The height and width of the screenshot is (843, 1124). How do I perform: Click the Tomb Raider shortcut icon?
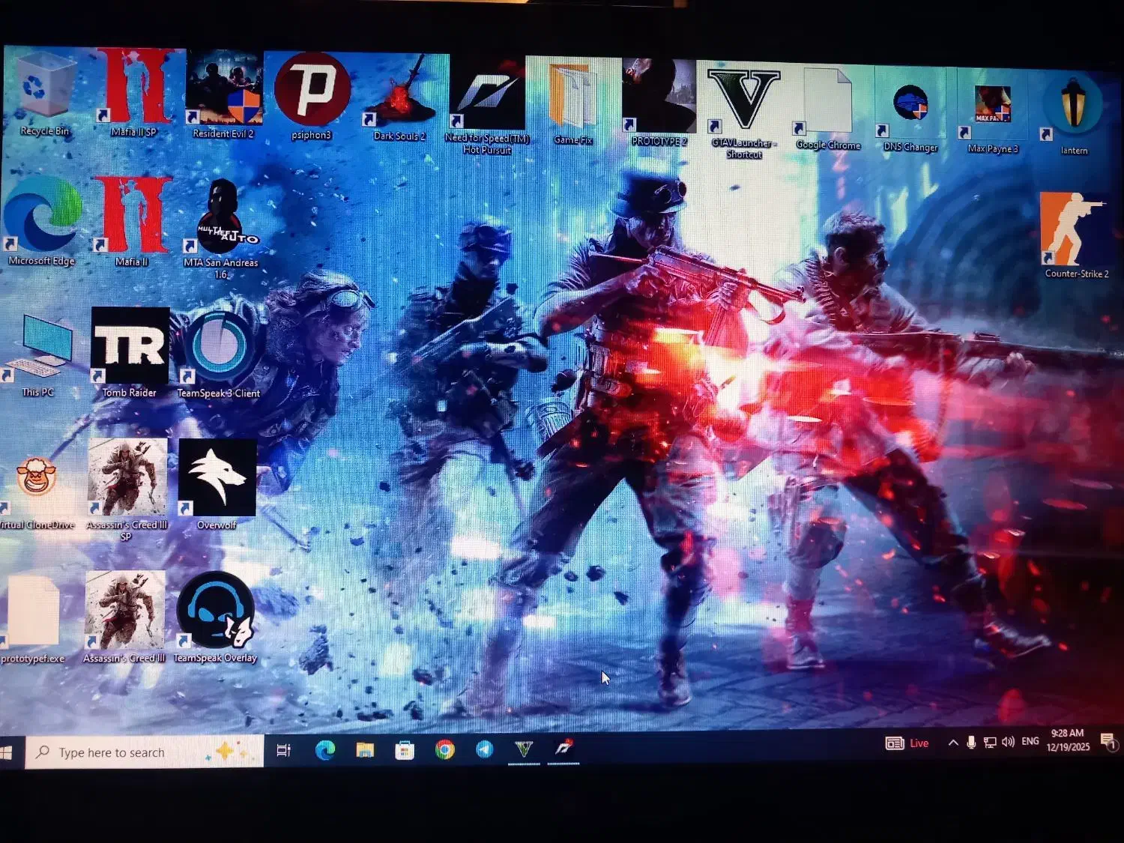pyautogui.click(x=130, y=347)
